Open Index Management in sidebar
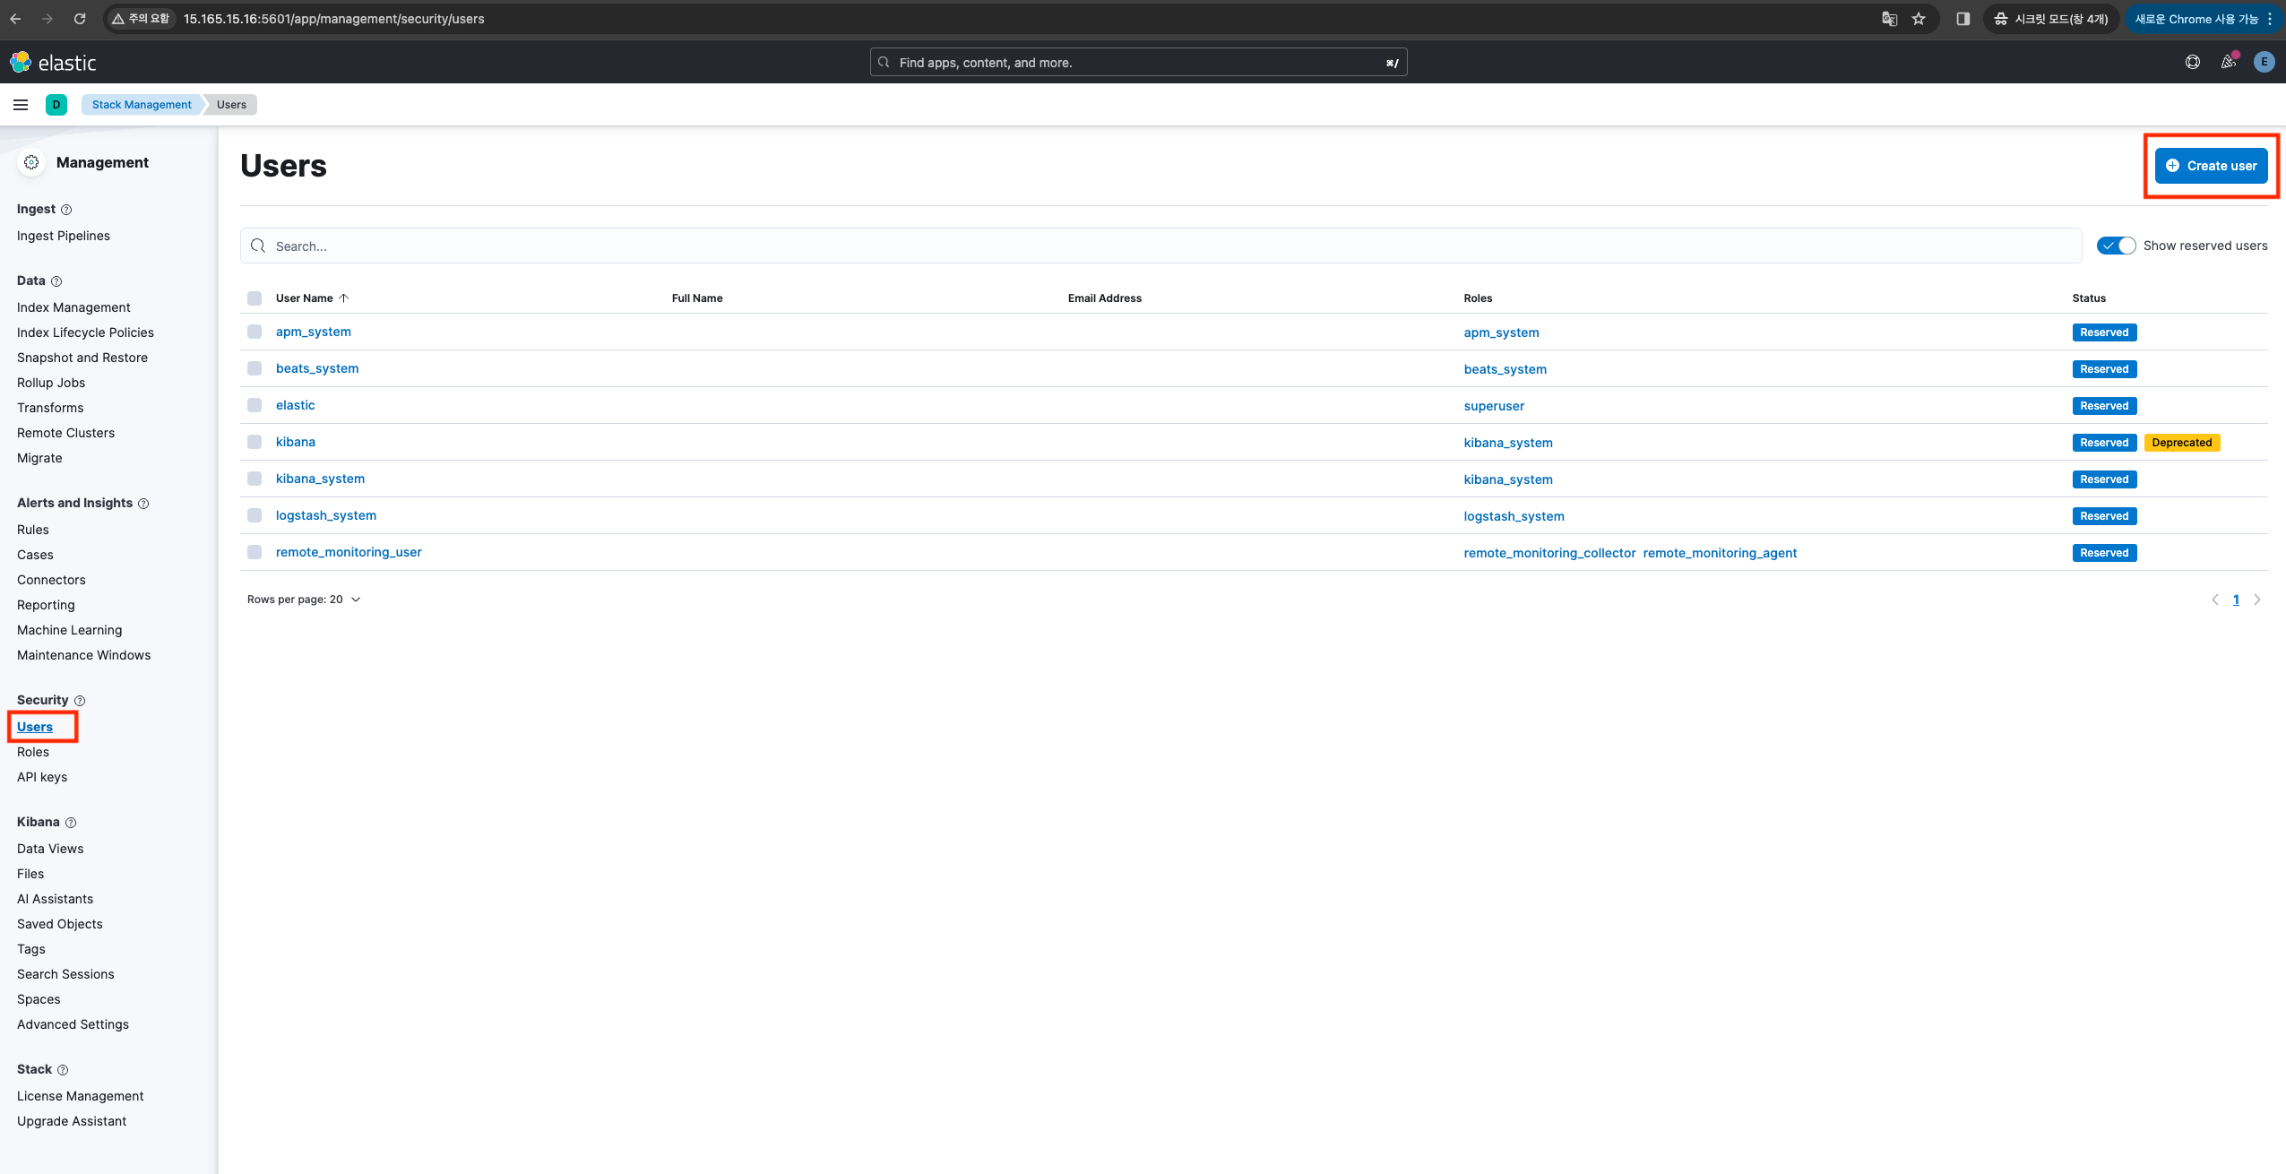Image resolution: width=2286 pixels, height=1174 pixels. pos(73,307)
